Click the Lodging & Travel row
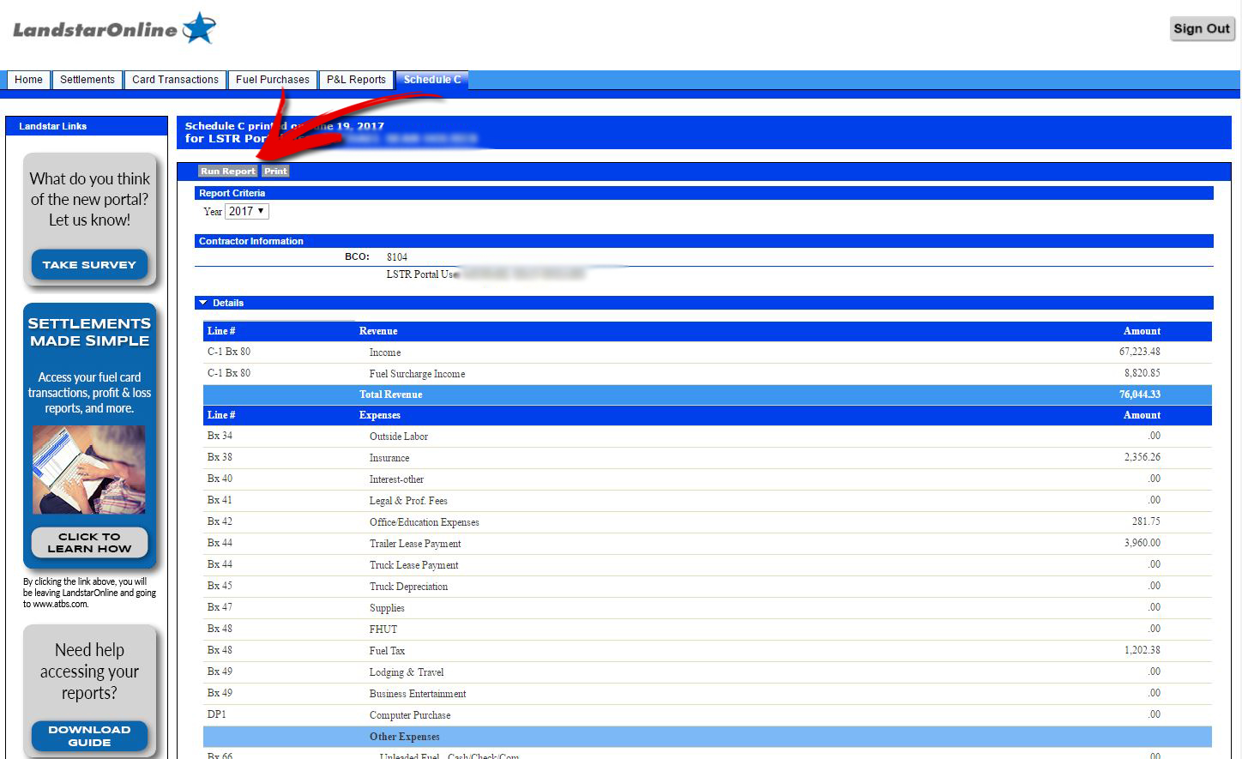The height and width of the screenshot is (759, 1242). pyautogui.click(x=708, y=672)
